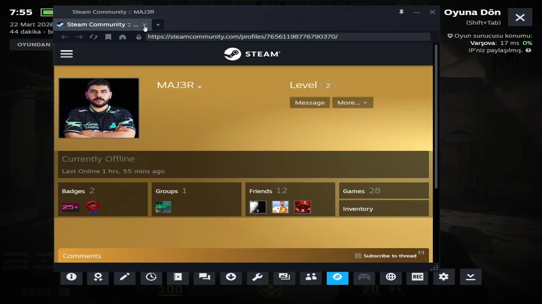Click the URL address field
The image size is (542, 304).
pos(288,37)
